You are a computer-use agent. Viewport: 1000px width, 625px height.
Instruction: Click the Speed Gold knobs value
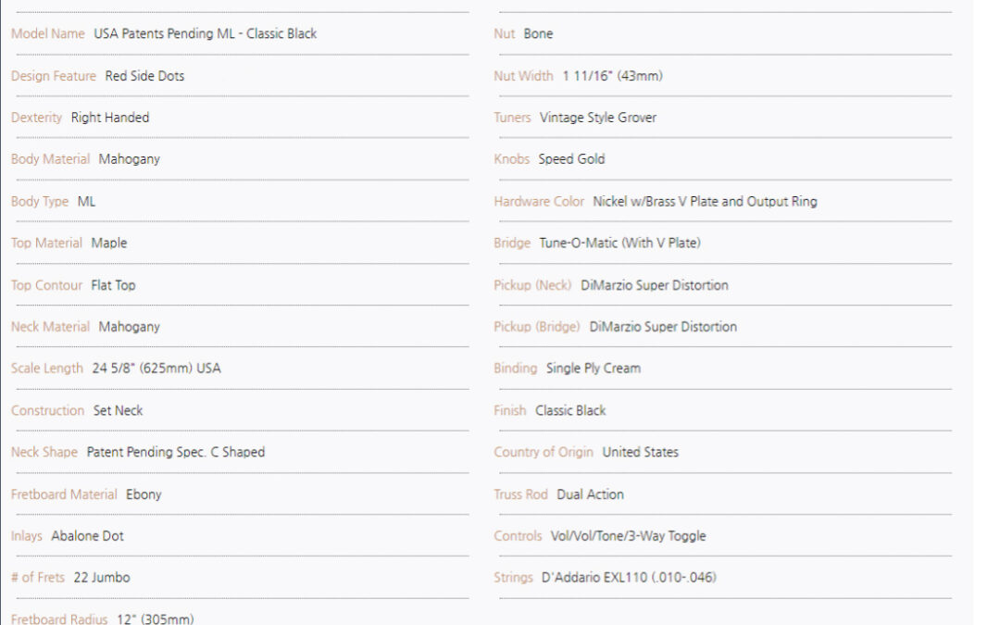tap(571, 159)
